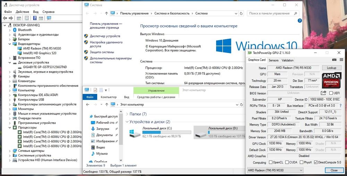
Task: Toggle the UEFI checkbox in GPU-Z
Action: (x=331, y=93)
